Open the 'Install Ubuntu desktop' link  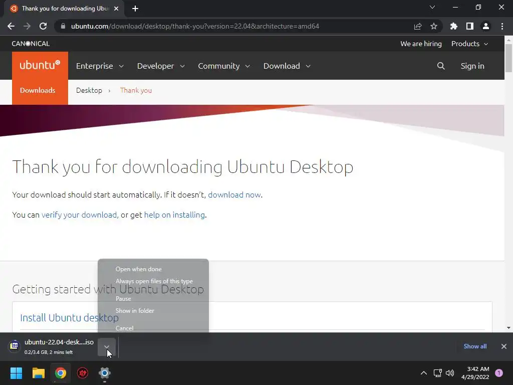(x=69, y=317)
